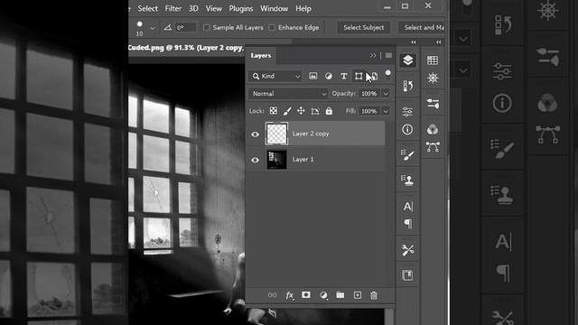Enable Sample All Layers checkbox
578x325 pixels.
click(x=207, y=28)
